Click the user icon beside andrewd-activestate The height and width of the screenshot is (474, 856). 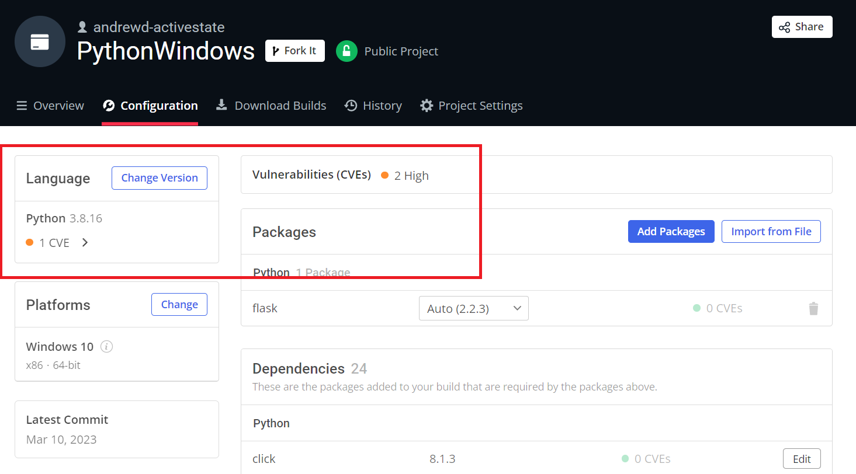[82, 27]
